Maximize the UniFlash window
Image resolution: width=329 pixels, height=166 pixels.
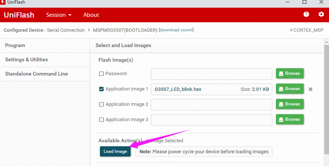(x=304, y=2)
